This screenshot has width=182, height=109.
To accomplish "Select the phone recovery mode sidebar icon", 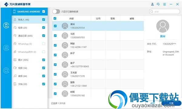I will (6, 25).
